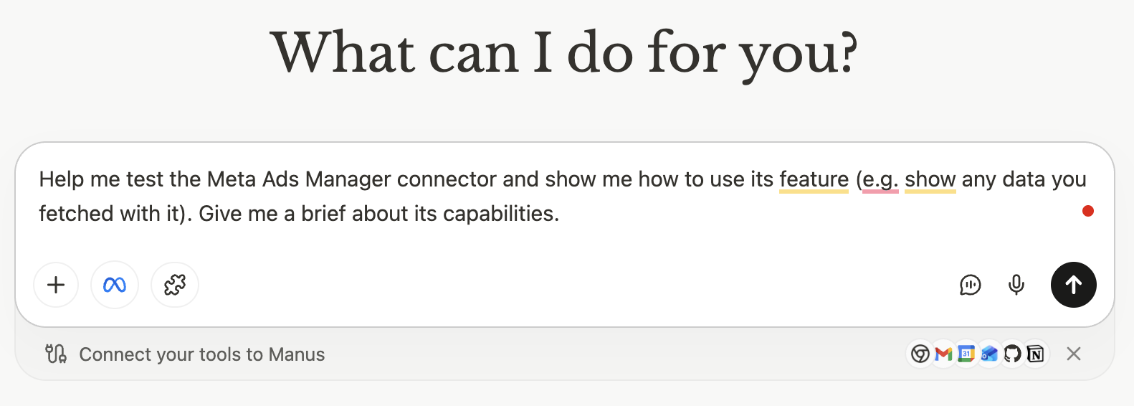Dismiss the Connect your tools banner
The height and width of the screenshot is (406, 1134).
[1073, 354]
